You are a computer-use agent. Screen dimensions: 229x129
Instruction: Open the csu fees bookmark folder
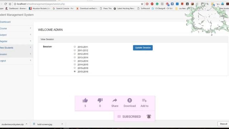[x=180, y=9]
